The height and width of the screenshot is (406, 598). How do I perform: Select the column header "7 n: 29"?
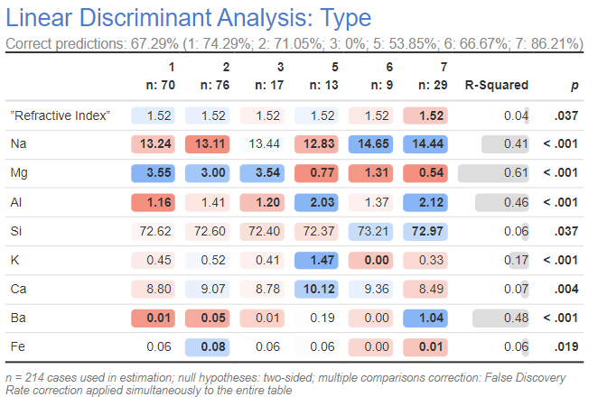(x=426, y=77)
